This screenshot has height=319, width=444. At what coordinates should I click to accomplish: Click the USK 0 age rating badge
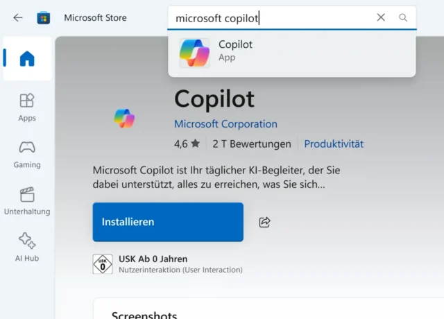coord(103,264)
